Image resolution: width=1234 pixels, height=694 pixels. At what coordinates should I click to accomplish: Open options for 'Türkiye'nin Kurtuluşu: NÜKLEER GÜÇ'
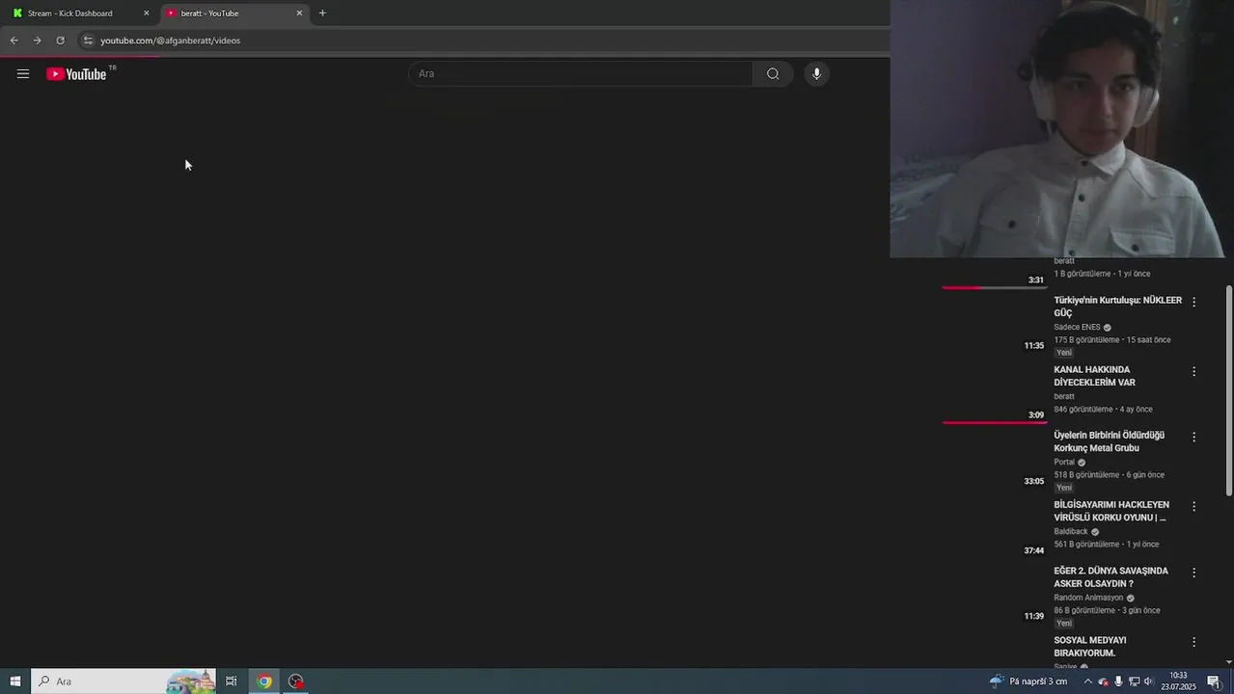(x=1193, y=302)
